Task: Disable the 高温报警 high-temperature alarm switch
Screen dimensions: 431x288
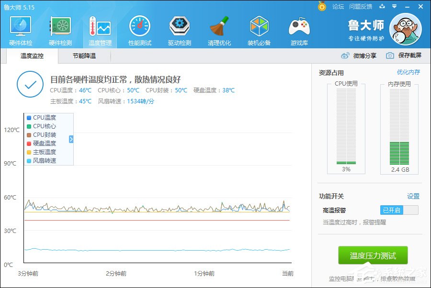Action: click(399, 210)
